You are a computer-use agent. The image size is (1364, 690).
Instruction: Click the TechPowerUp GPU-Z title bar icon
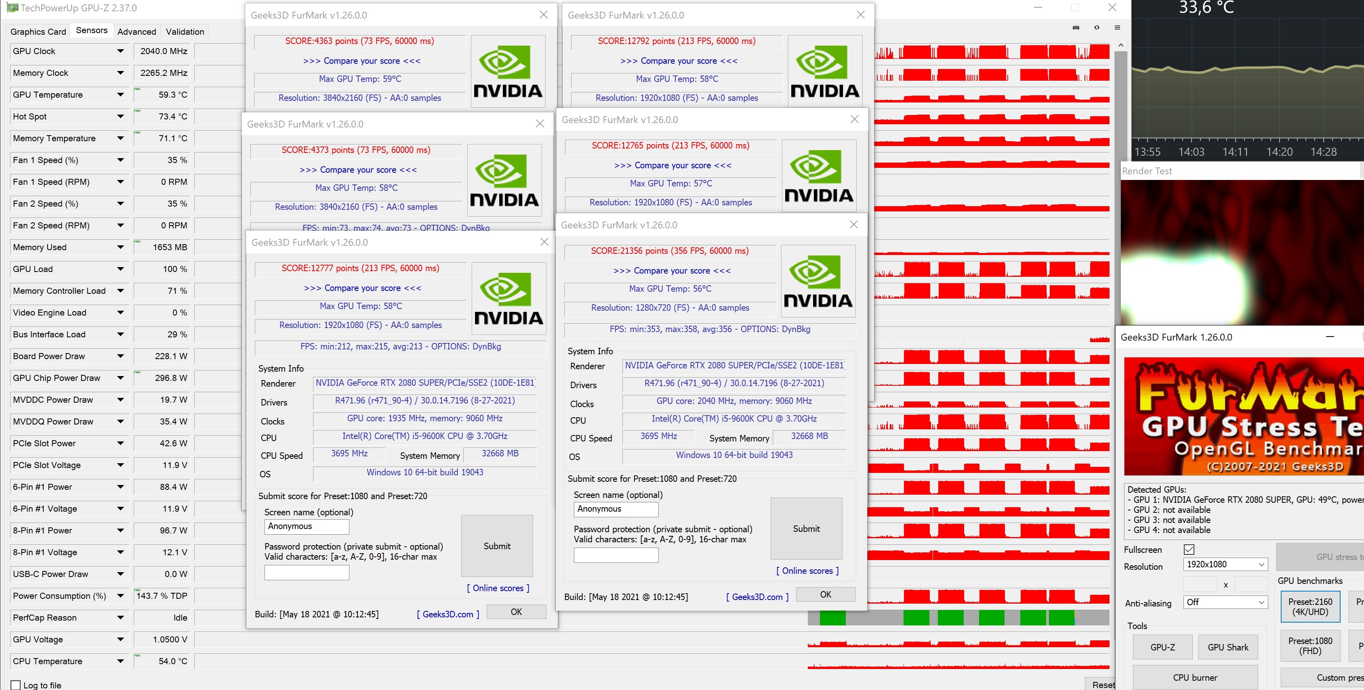click(12, 8)
